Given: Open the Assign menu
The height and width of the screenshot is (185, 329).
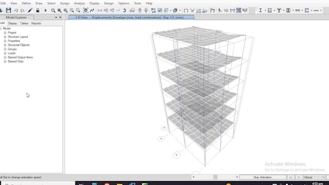Looking at the screenshot, I should tap(65, 3).
